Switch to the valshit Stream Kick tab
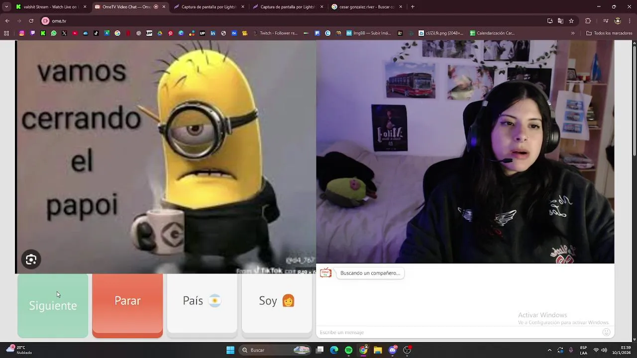Viewport: 637px width, 358px height. tap(50, 7)
